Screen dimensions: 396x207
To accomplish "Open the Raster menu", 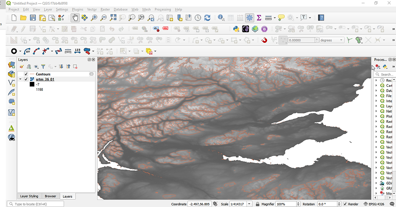I will coord(105,9).
